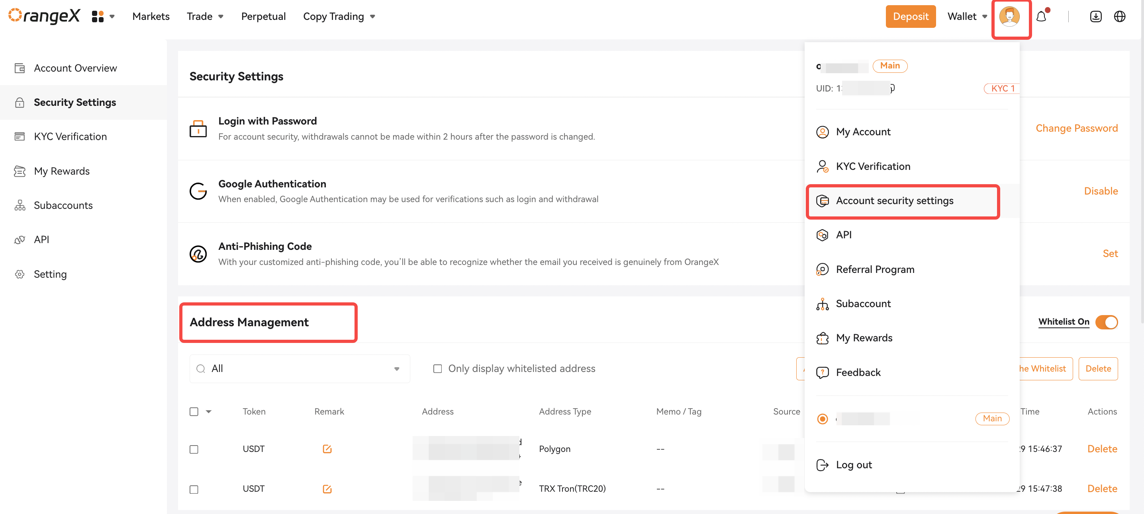Viewport: 1144px width, 514px height.
Task: Click the Address Type column header
Action: (x=565, y=411)
